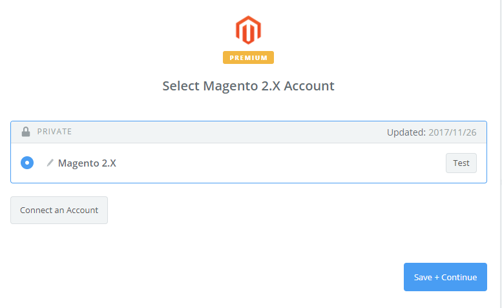Viewport: 502px width, 308px height.
Task: Click the Updated: label text
Action: pyautogui.click(x=406, y=132)
